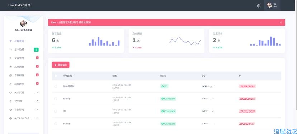
Task: Click the red 最新留言 button
Action: tap(61, 65)
